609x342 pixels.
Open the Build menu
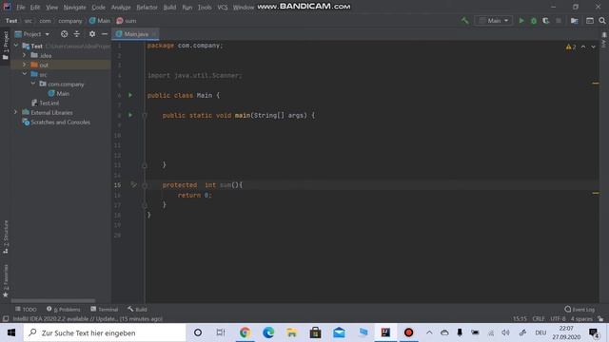(169, 8)
